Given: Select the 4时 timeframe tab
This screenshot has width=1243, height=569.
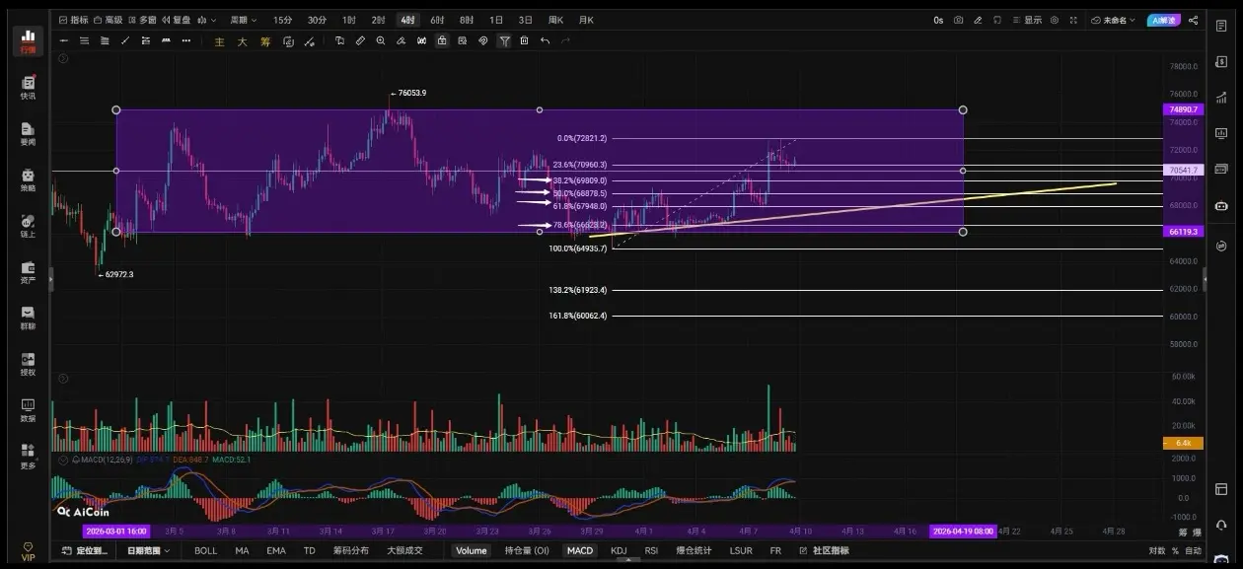Looking at the screenshot, I should click(x=407, y=20).
